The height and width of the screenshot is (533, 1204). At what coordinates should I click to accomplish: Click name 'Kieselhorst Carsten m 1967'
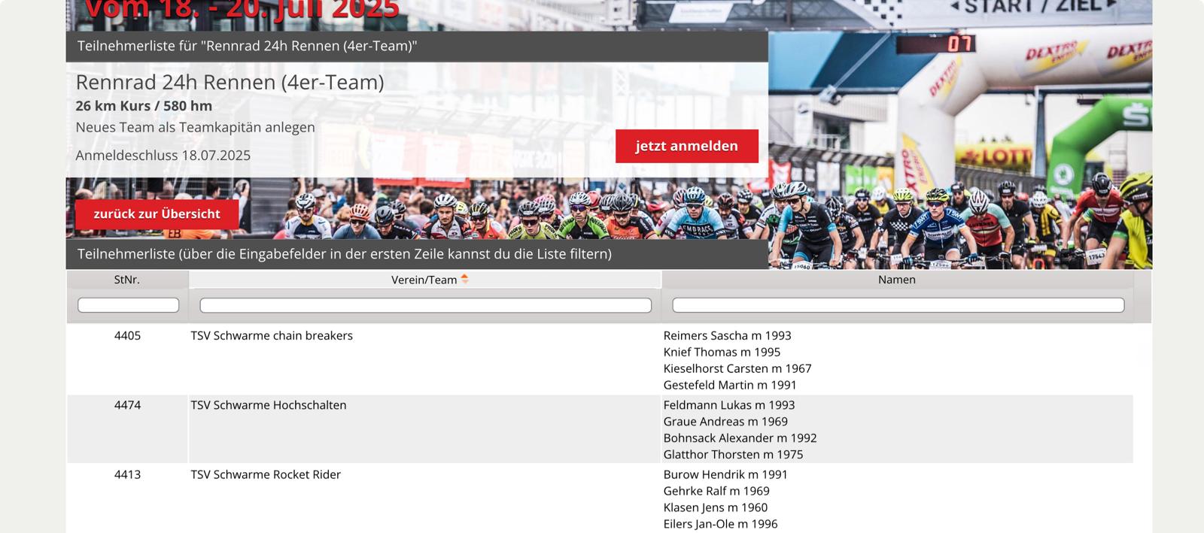pos(737,368)
